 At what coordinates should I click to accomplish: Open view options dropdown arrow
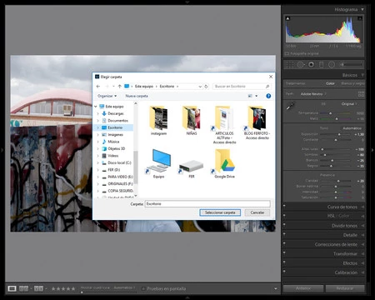(257, 96)
